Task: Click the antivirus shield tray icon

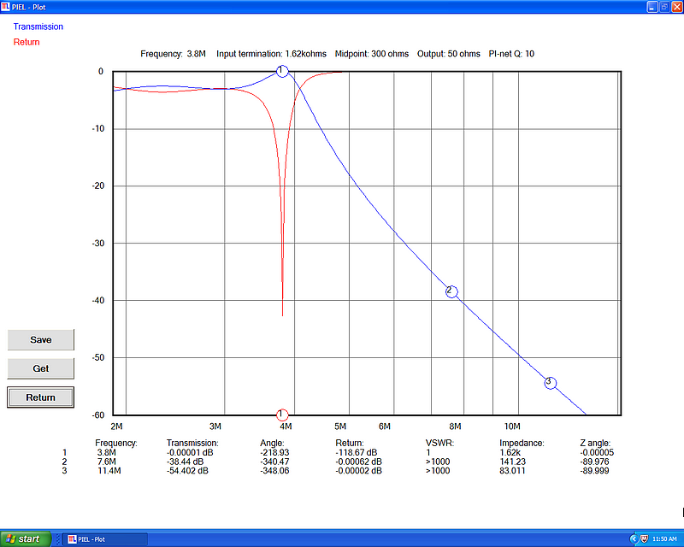Action: coord(644,539)
